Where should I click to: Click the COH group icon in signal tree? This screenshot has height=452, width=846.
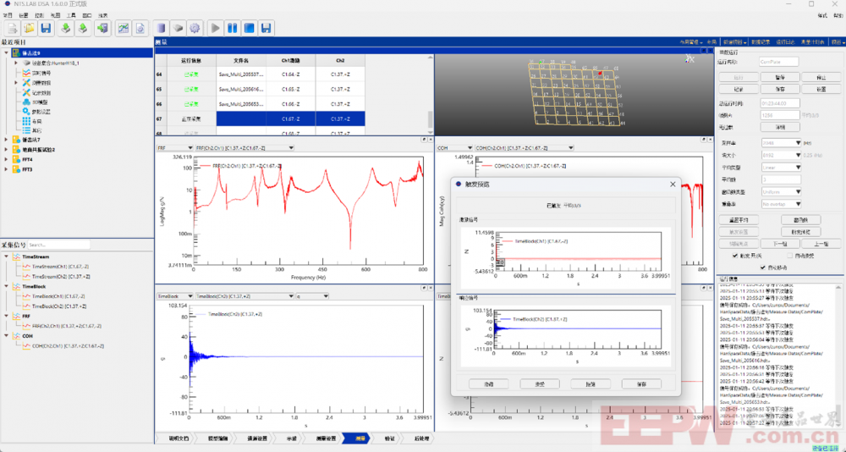(x=17, y=336)
